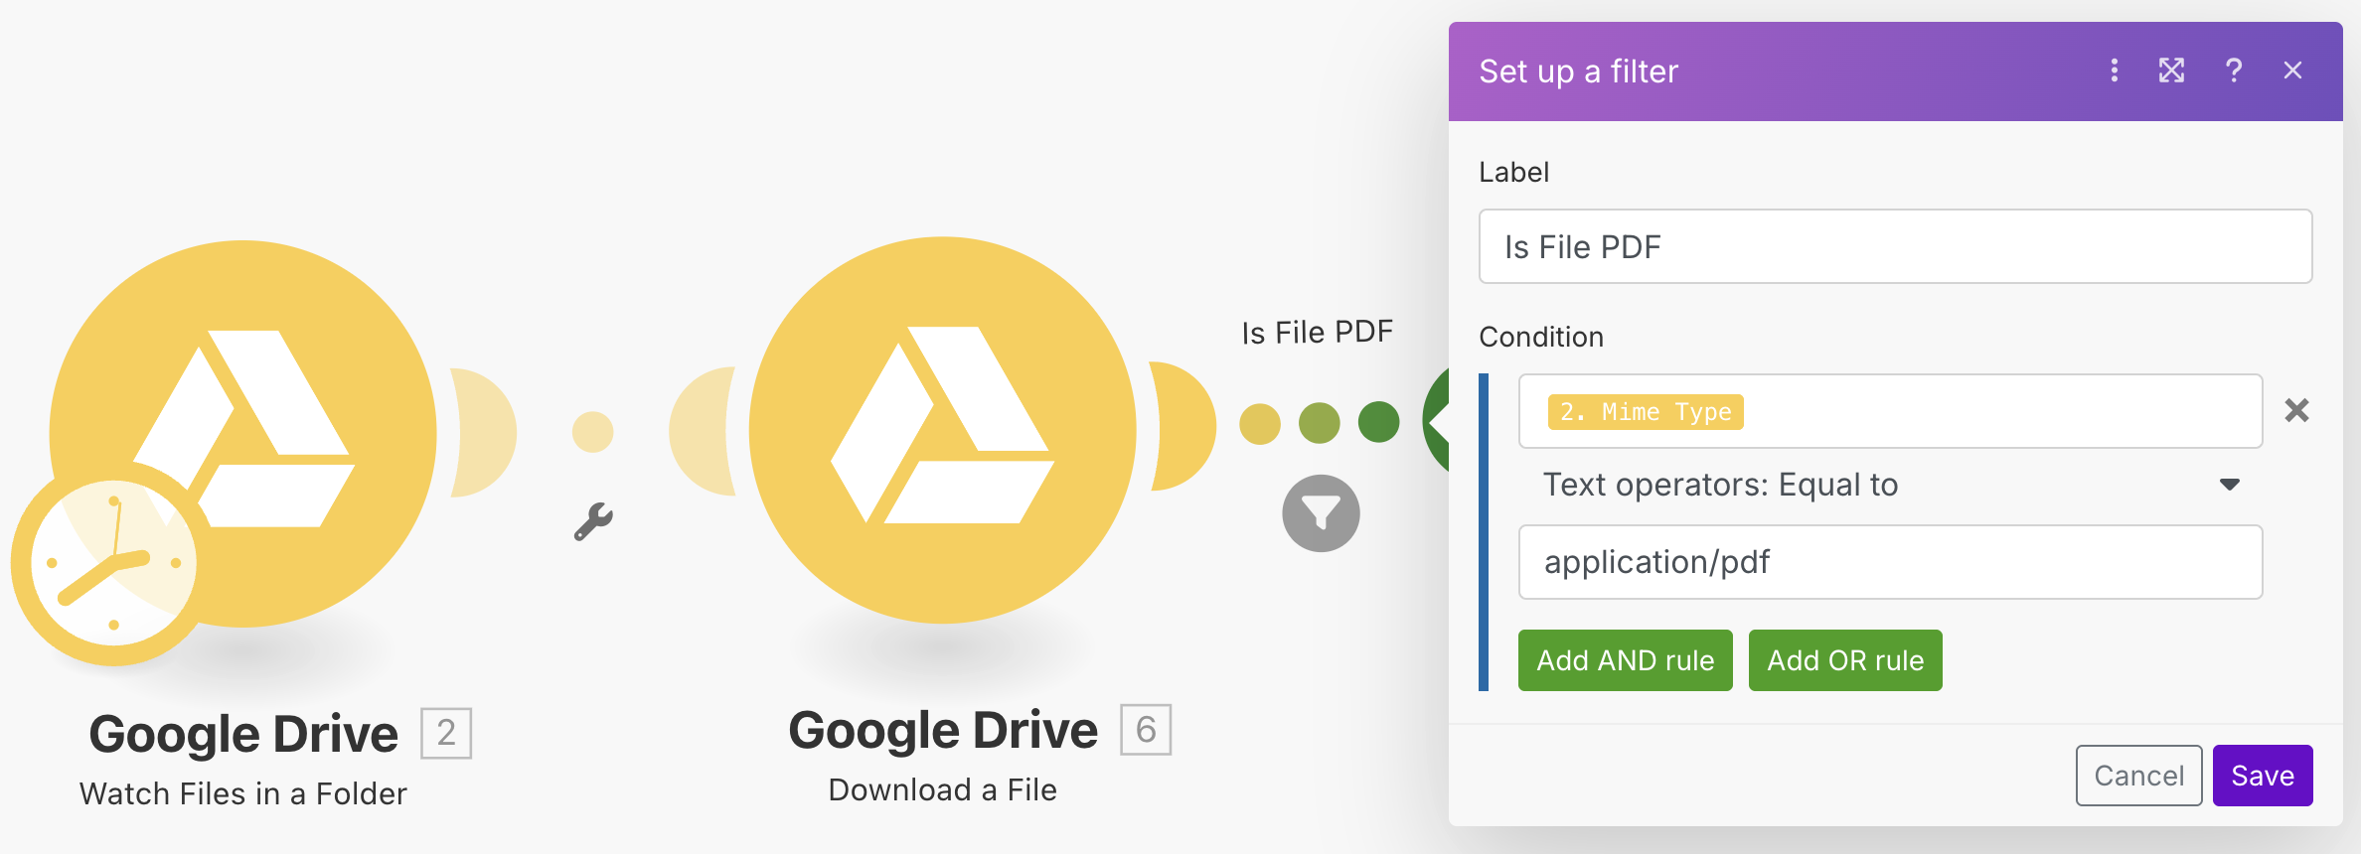This screenshot has height=854, width=2361.
Task: Click the yellow dot on the filtered route
Action: pos(1260,423)
